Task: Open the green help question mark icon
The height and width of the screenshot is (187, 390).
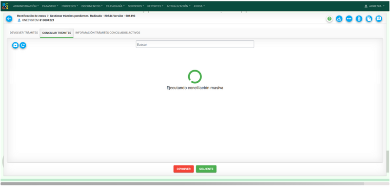Action: (330, 19)
